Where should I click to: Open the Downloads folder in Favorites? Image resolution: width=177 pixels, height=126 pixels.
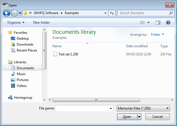pyautogui.click(x=13, y=44)
